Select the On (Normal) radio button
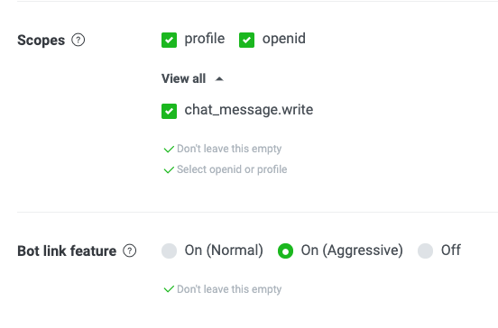Screen dimensions: 498x328 169,251
